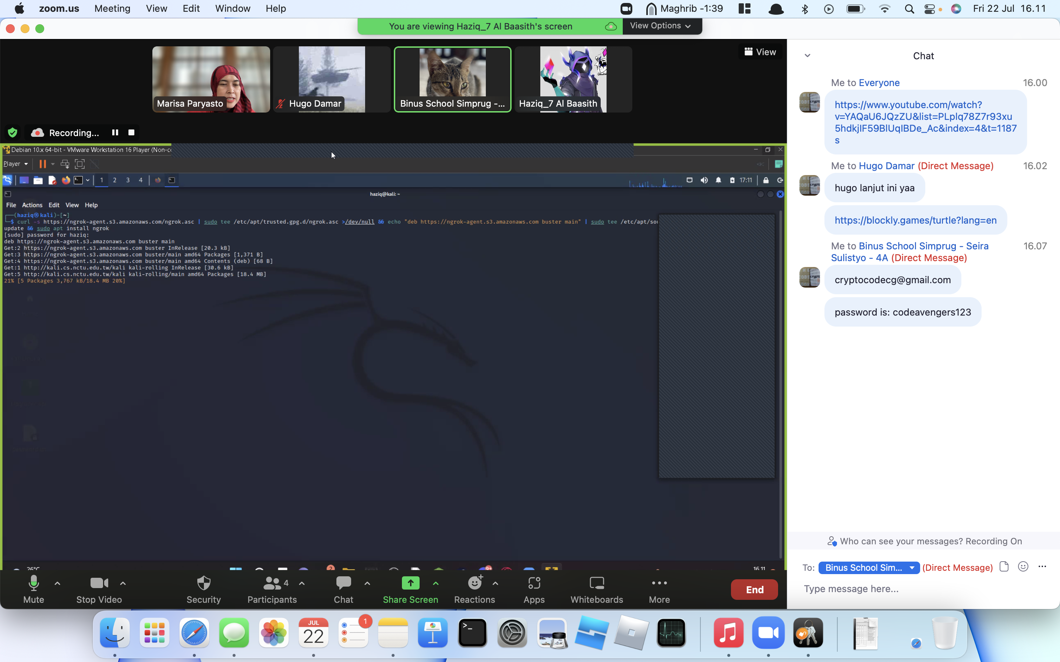Expand microphone options chevron
The image size is (1060, 662).
(57, 583)
